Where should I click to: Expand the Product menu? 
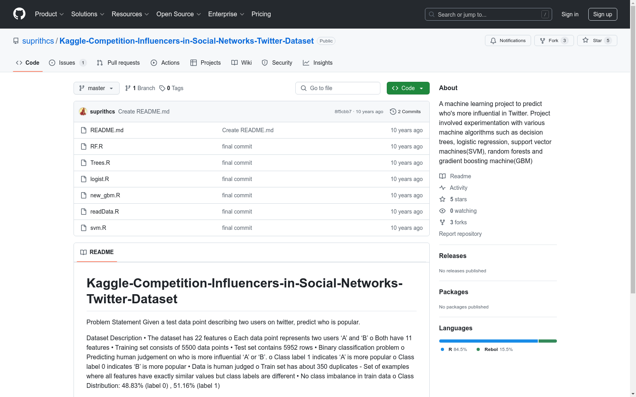click(49, 14)
